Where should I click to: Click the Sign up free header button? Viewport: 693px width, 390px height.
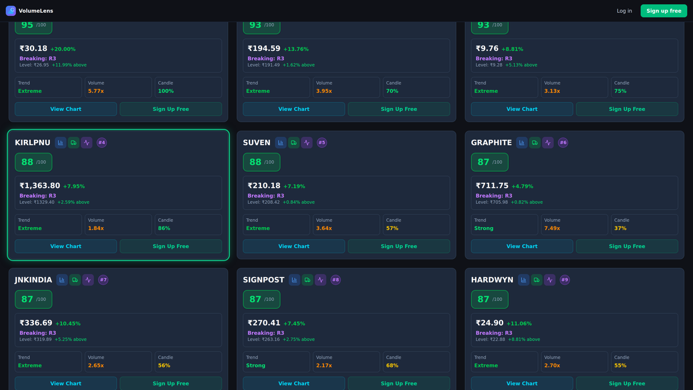[664, 11]
